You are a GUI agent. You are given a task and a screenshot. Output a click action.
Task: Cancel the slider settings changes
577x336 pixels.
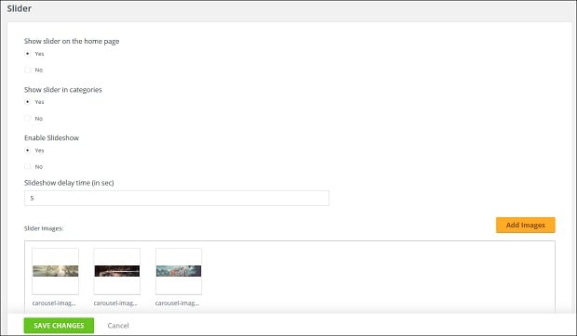pos(118,326)
